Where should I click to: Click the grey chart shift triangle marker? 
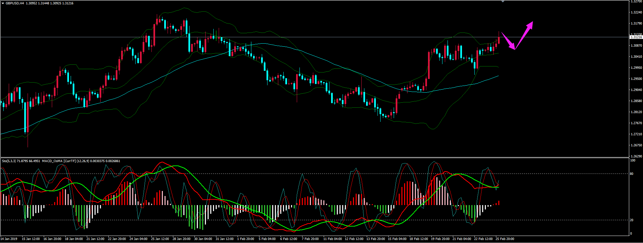tap(503, 1)
